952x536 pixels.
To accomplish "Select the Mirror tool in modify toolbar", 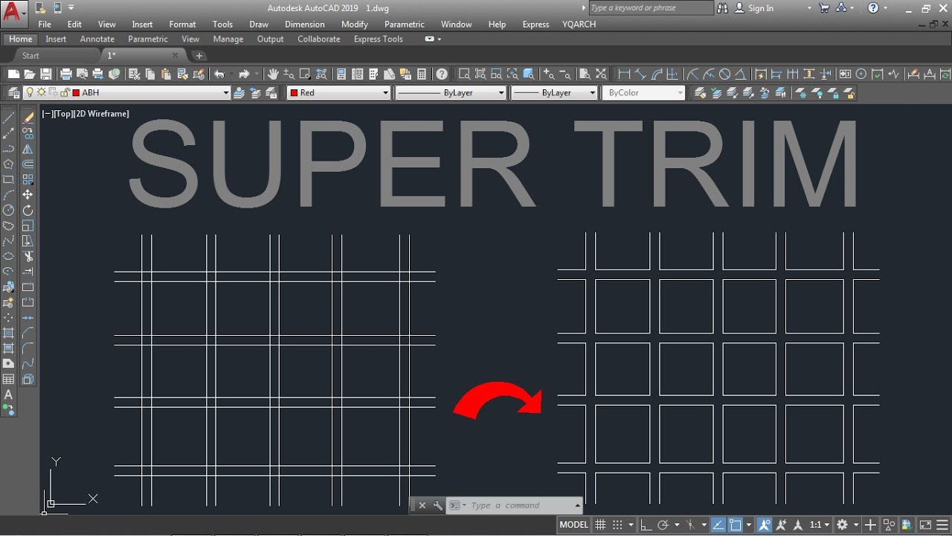I will 28,149.
